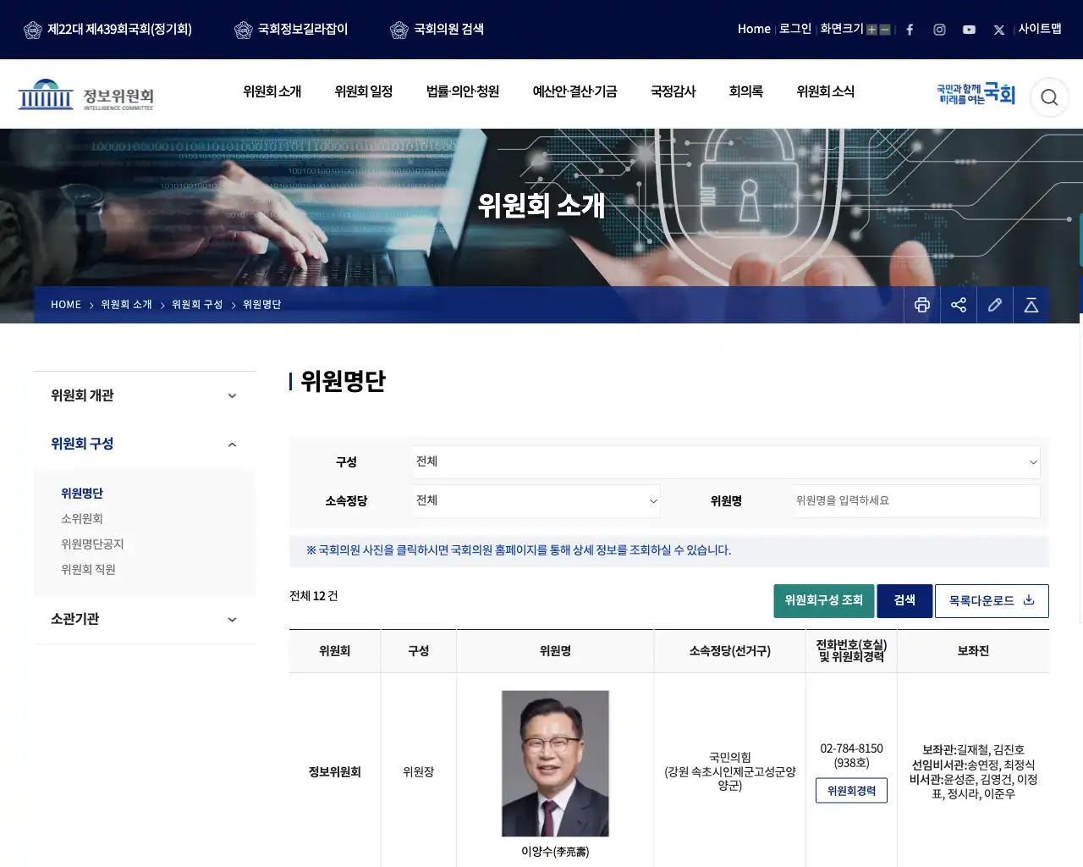Print the page with printer icon
Screen dimensions: 1083x867
tap(922, 305)
